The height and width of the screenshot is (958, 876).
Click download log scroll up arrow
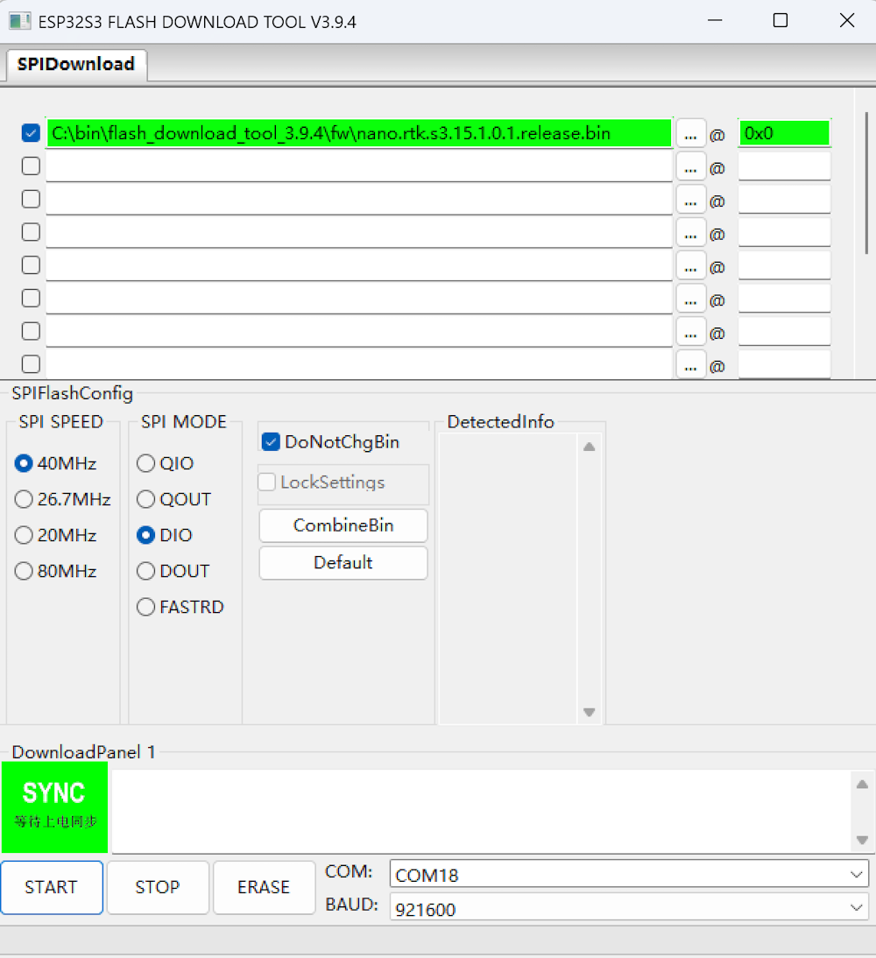pyautogui.click(x=863, y=785)
